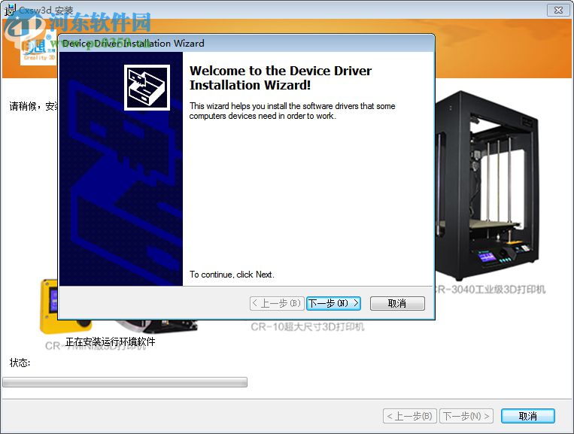Click the installation progress bar
This screenshot has width=574, height=434.
click(125, 382)
